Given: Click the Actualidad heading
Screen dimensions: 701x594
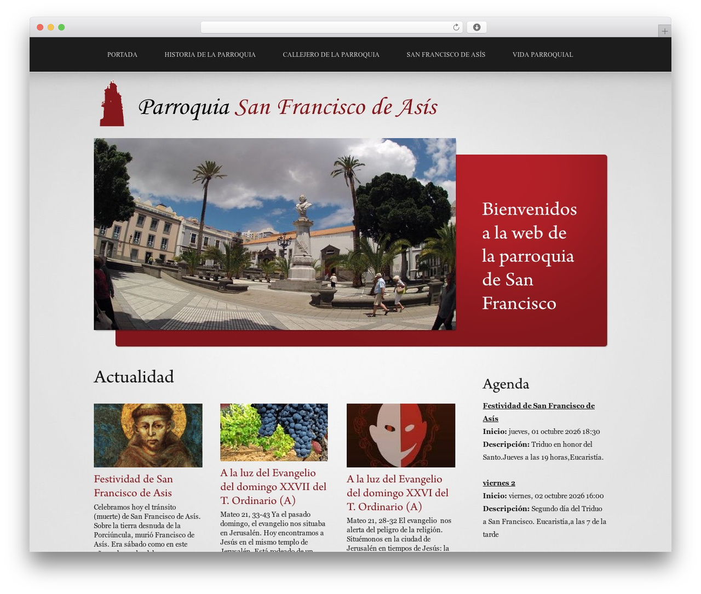Looking at the screenshot, I should click(134, 377).
